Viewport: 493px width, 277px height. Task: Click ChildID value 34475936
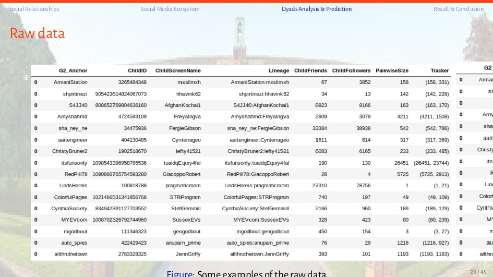(x=135, y=128)
